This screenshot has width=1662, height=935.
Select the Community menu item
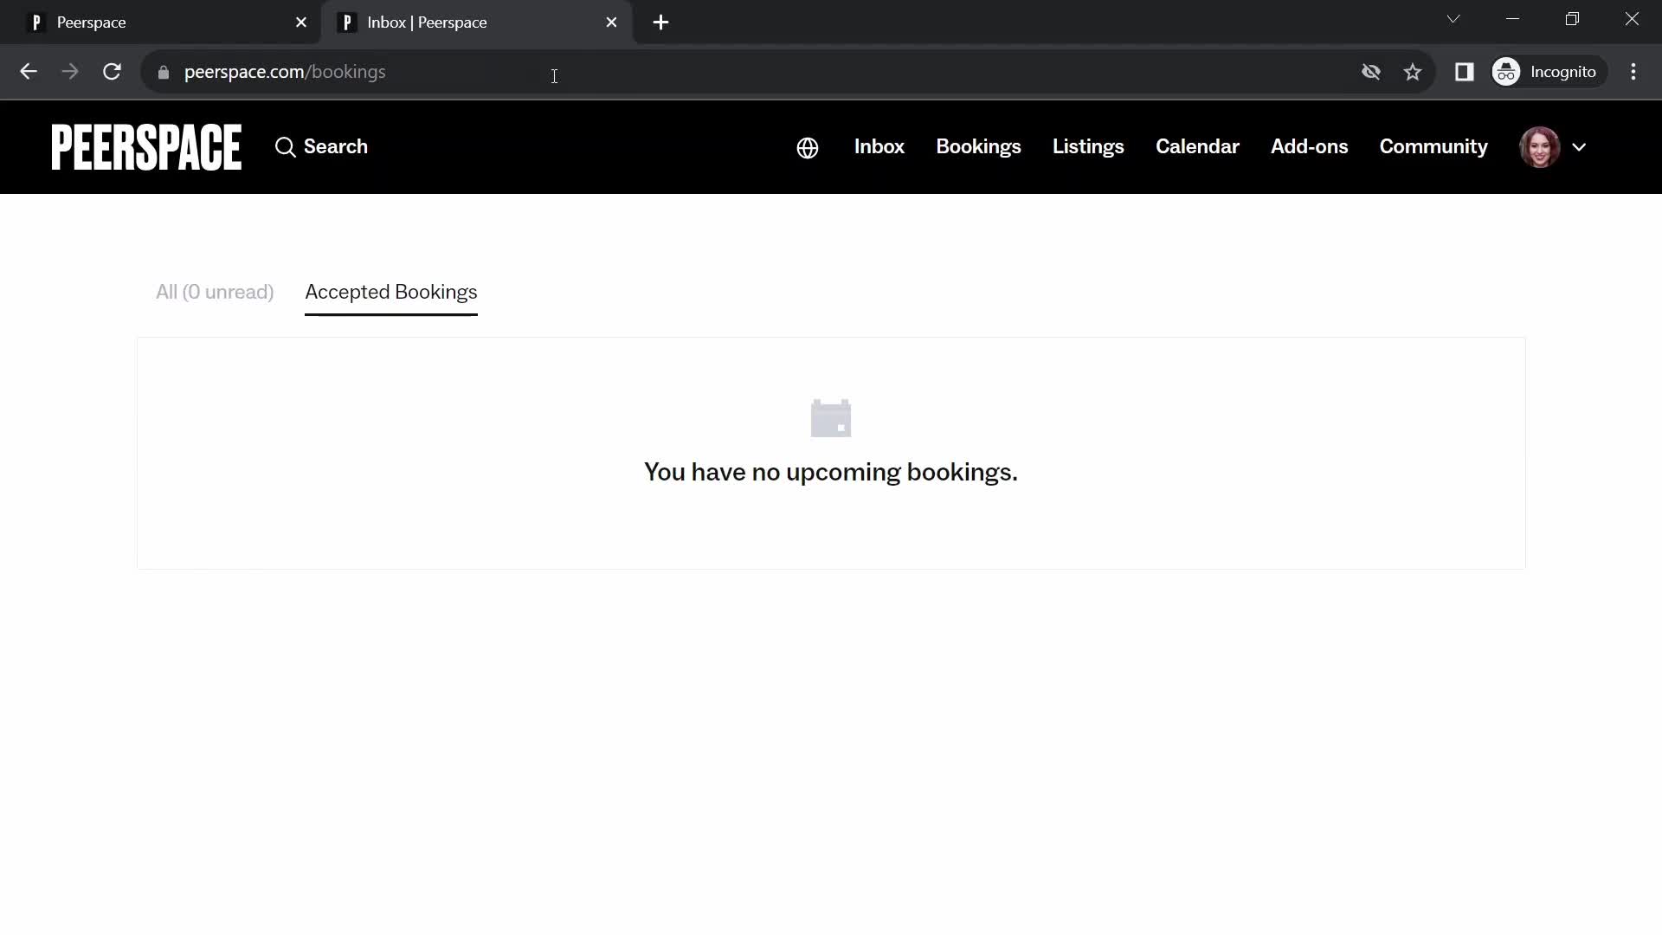(1433, 146)
